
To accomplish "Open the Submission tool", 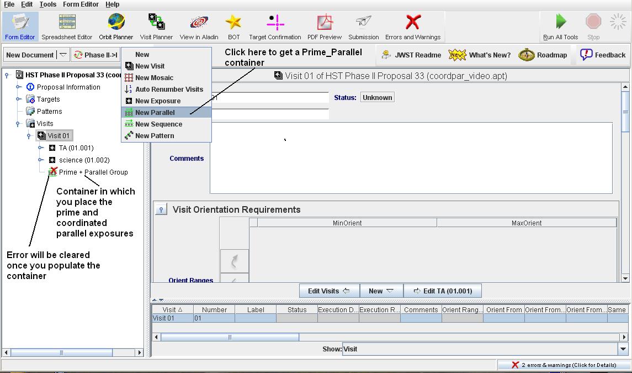I will [x=364, y=27].
